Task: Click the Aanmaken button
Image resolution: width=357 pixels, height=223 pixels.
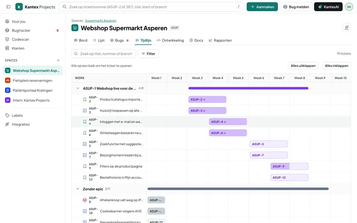Action: pos(262,7)
